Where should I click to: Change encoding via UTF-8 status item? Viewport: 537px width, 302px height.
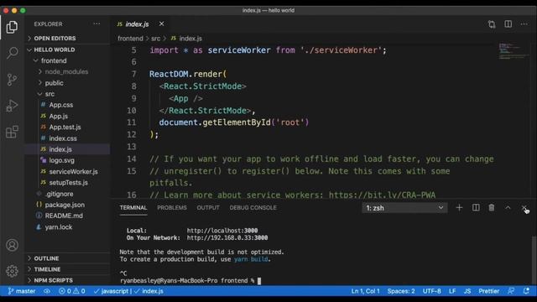click(431, 291)
